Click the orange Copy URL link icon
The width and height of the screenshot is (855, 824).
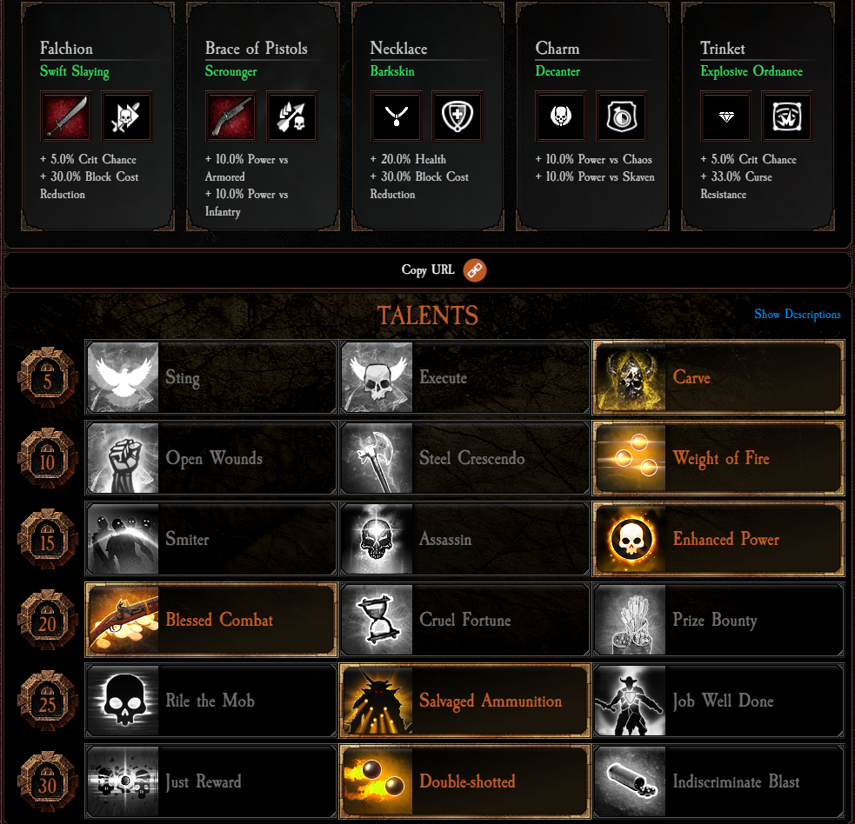click(x=475, y=270)
